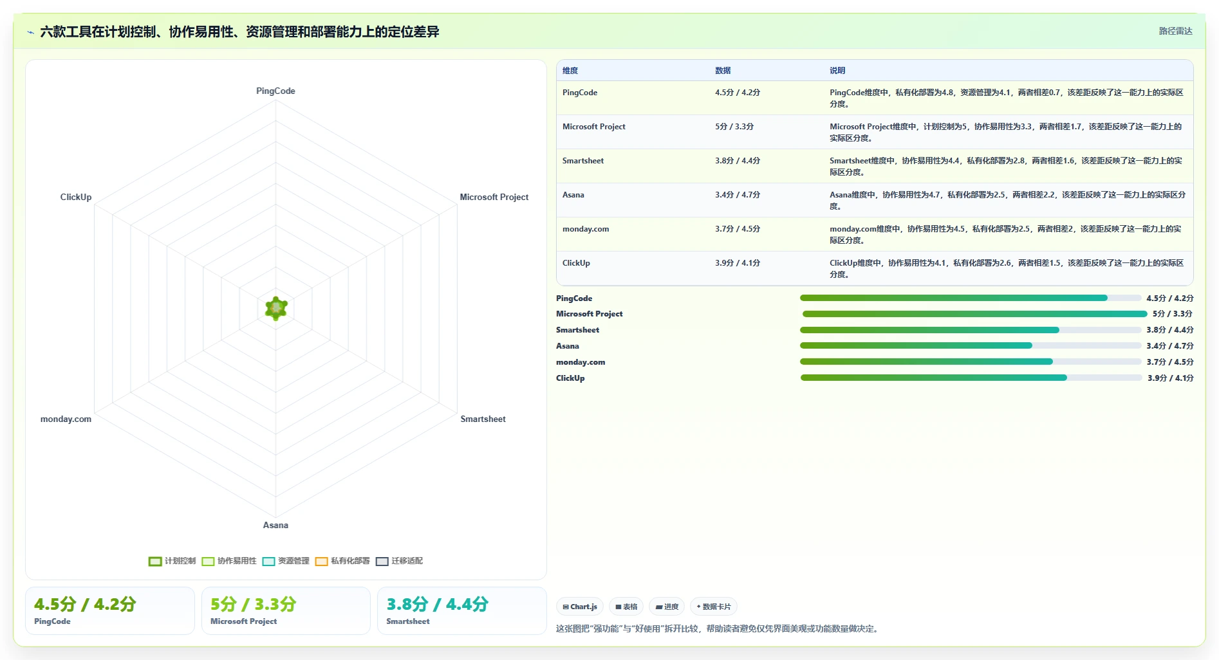Click the table data cell 3.4分 / 4.7分
The height and width of the screenshot is (660, 1219).
click(738, 195)
